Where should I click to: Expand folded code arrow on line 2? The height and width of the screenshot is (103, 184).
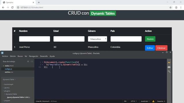42,65
